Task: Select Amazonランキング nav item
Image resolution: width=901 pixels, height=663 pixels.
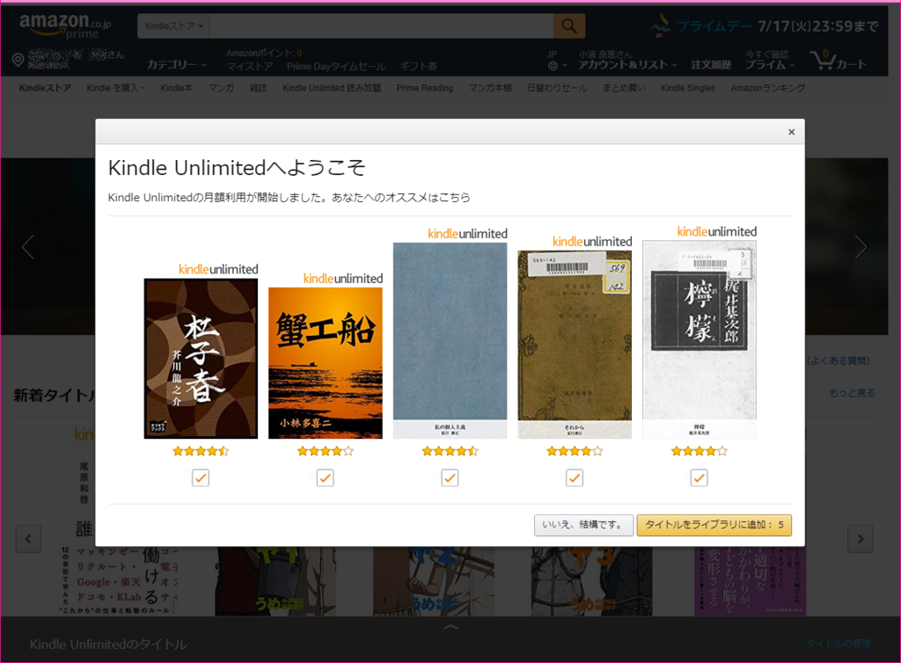Action: click(767, 88)
